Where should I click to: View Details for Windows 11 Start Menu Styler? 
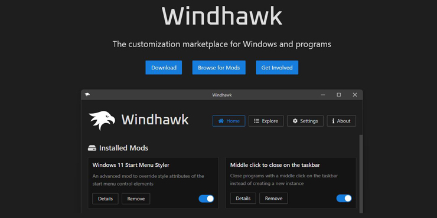click(x=105, y=199)
